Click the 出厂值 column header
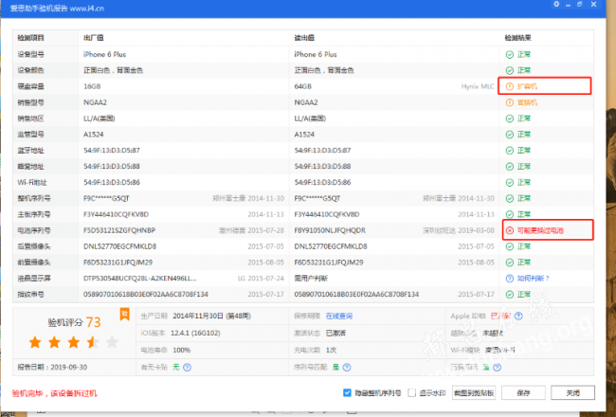This screenshot has height=417, width=616. click(x=94, y=38)
